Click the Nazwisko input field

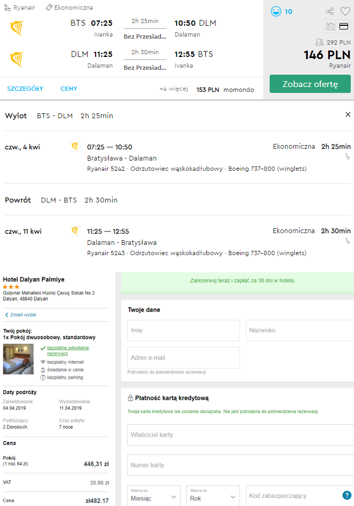tap(300, 330)
